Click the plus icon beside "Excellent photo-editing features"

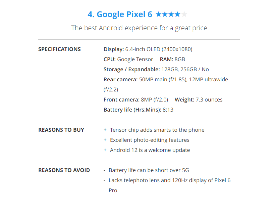coord(105,140)
